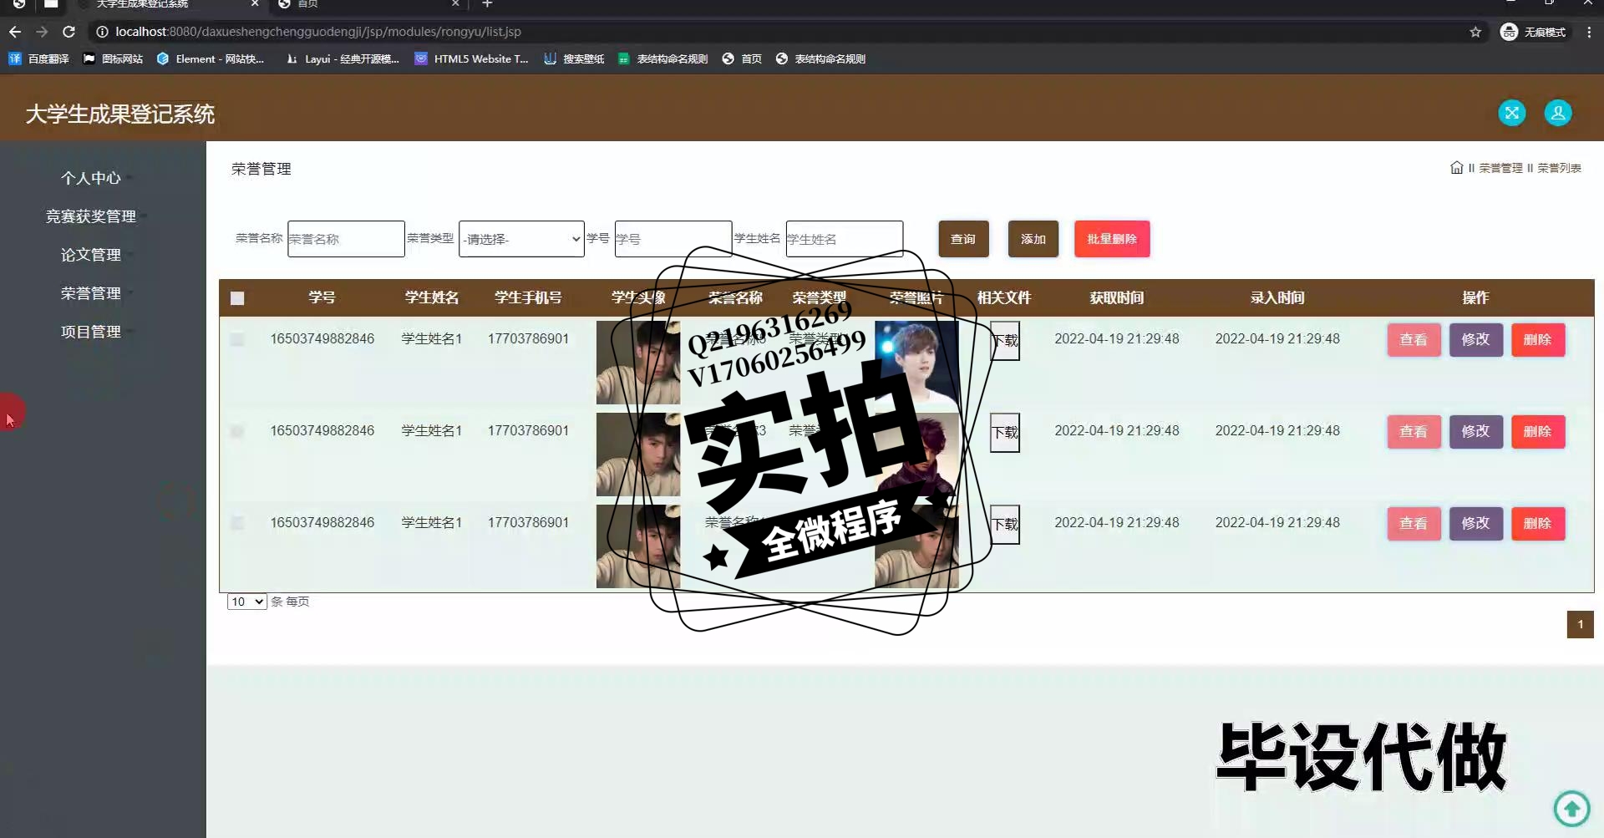Open the 图标网站 bookmark
This screenshot has width=1604, height=838.
(113, 58)
